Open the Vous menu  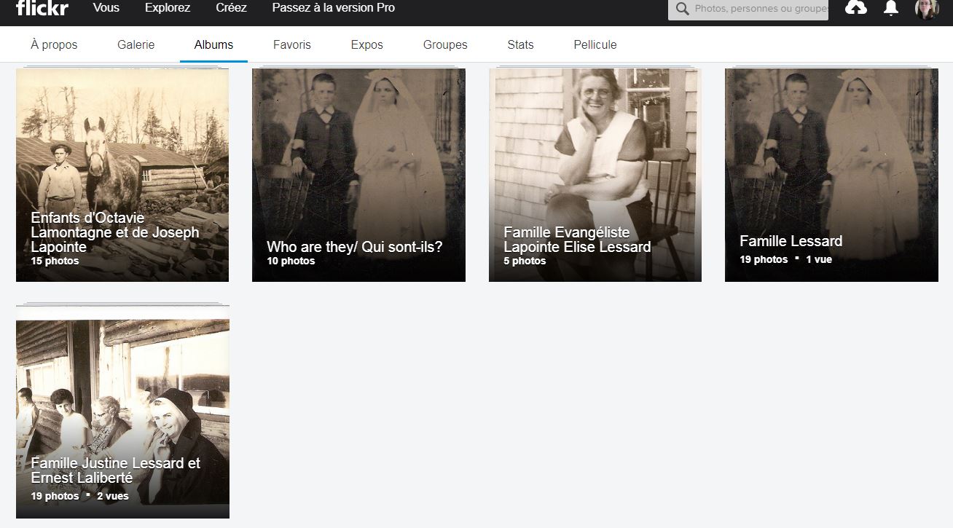(106, 8)
